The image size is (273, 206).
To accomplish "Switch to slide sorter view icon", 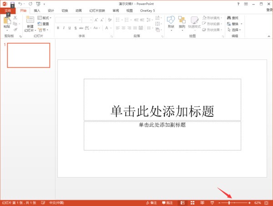I will (192, 202).
